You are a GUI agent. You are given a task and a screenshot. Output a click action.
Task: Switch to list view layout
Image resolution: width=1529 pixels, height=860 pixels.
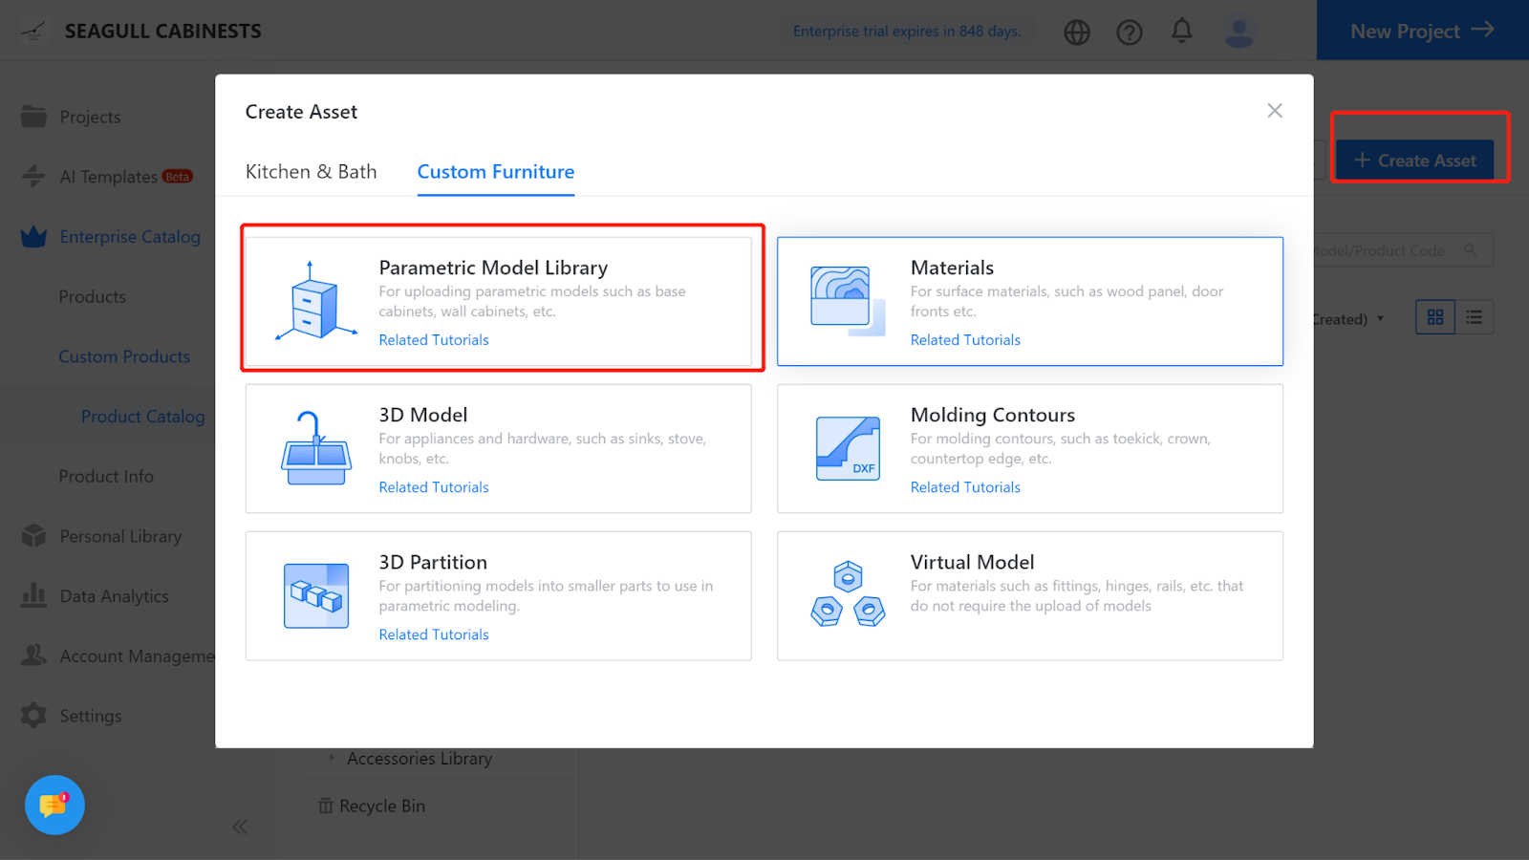point(1475,317)
